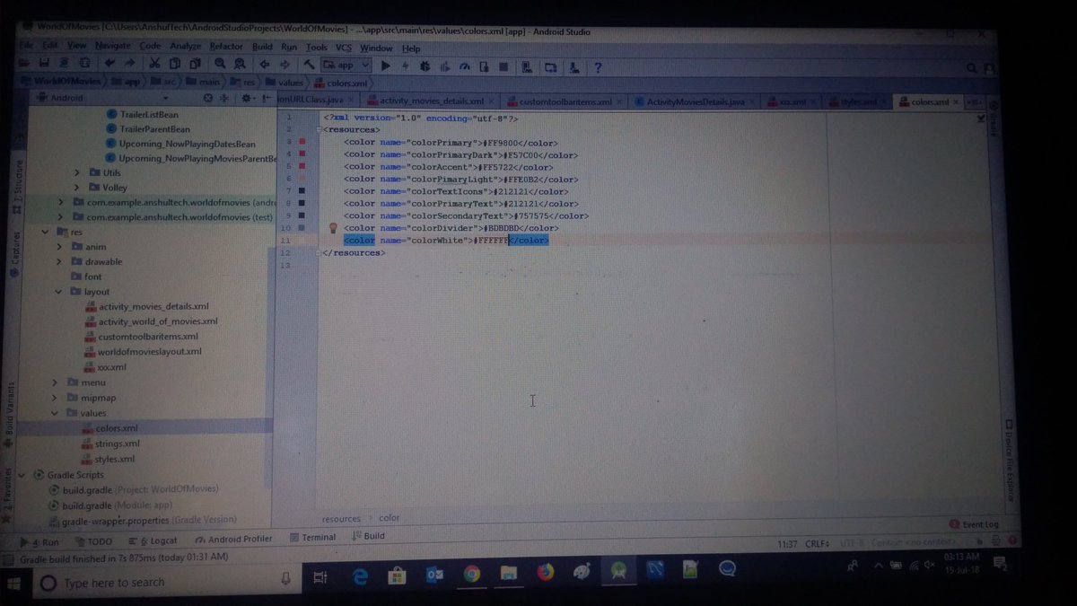Expand the menu folder
The height and width of the screenshot is (606, 1077).
(x=56, y=382)
